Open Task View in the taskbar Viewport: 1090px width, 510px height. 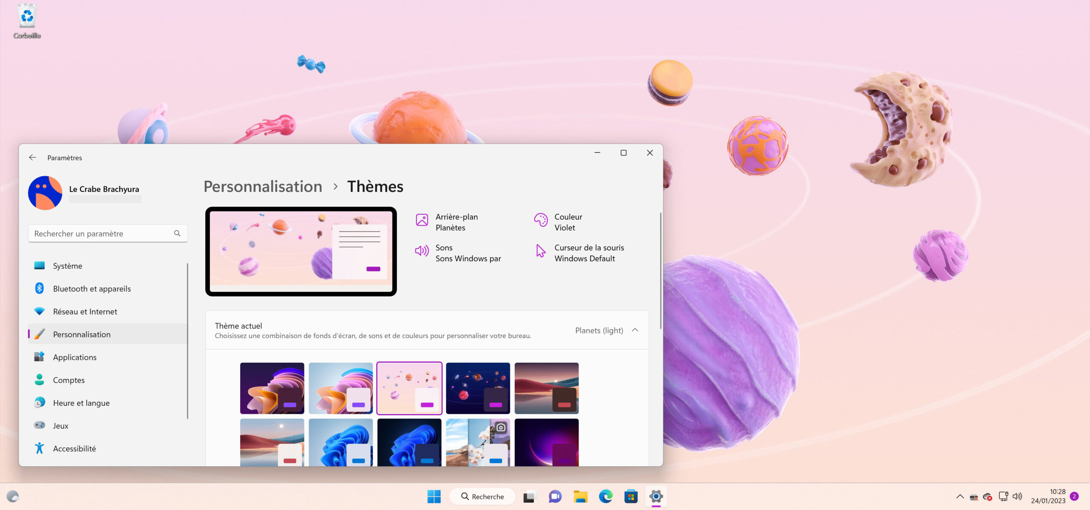pos(529,496)
